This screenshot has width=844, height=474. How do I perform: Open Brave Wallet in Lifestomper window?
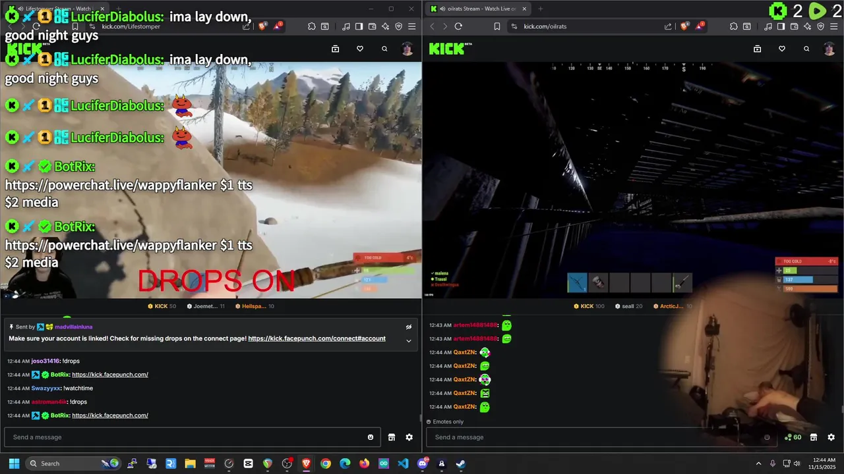pyautogui.click(x=372, y=26)
